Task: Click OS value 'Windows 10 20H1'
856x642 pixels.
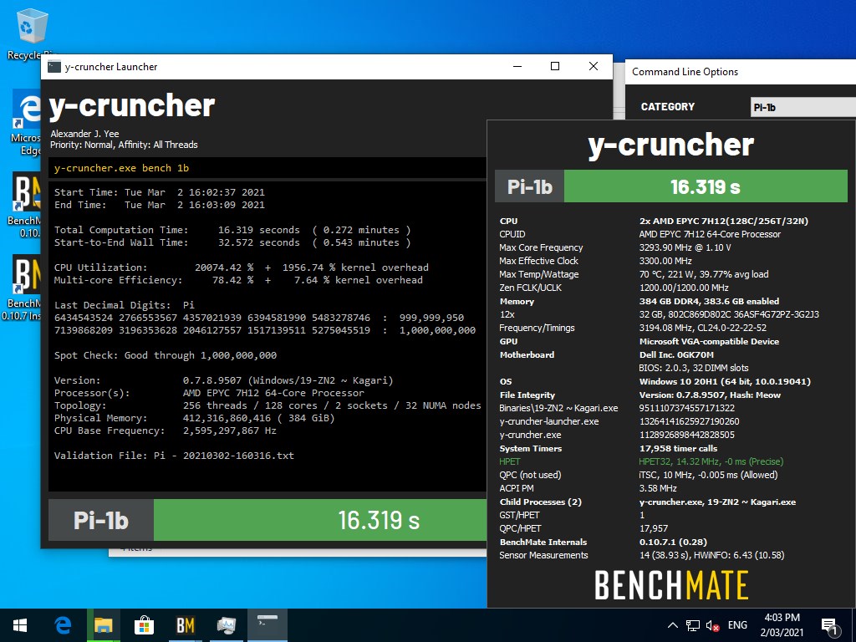Action: coord(725,381)
